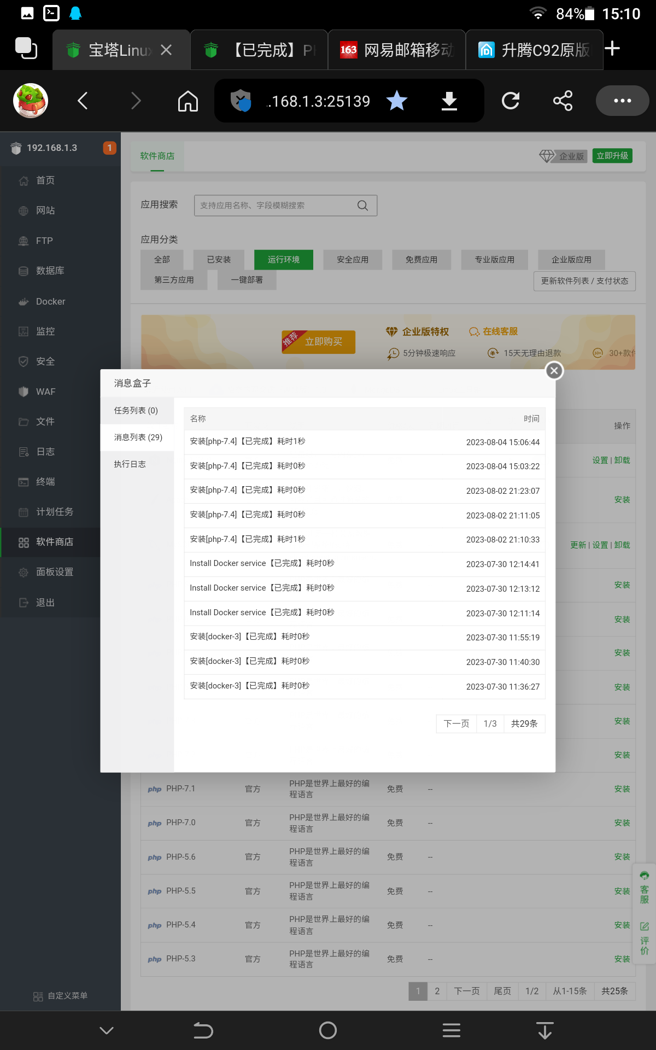Open 计划任务 in the sidebar

(x=55, y=512)
